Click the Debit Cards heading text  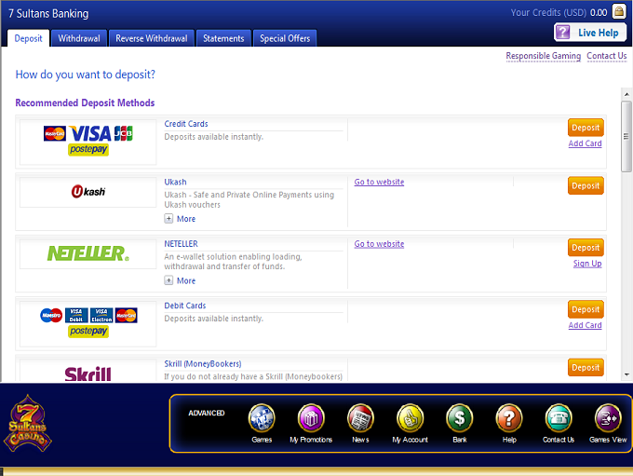185,306
